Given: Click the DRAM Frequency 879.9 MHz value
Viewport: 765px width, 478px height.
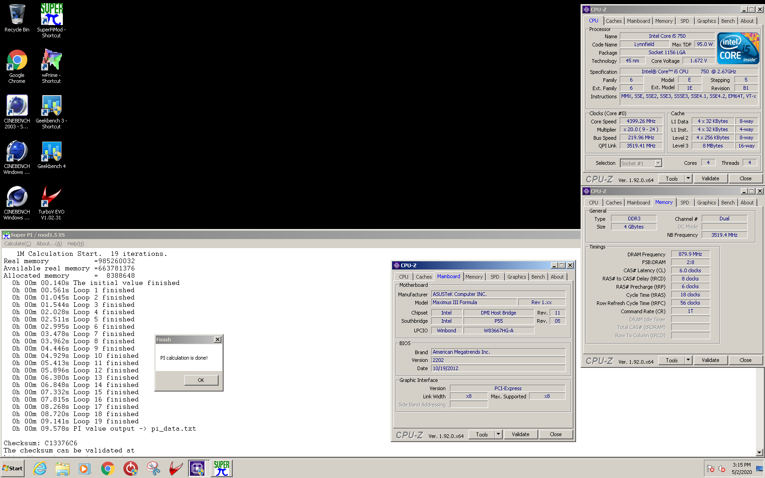Looking at the screenshot, I should (690, 254).
